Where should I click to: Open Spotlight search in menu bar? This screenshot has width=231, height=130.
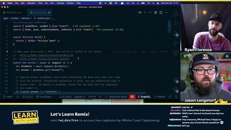[x=153, y=3]
